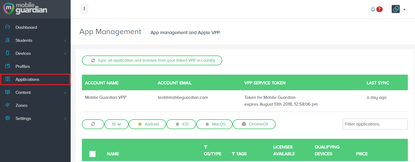Screen dimensions: 415x162
Task: Expand Devices submenu chevron
Action: click(x=65, y=54)
